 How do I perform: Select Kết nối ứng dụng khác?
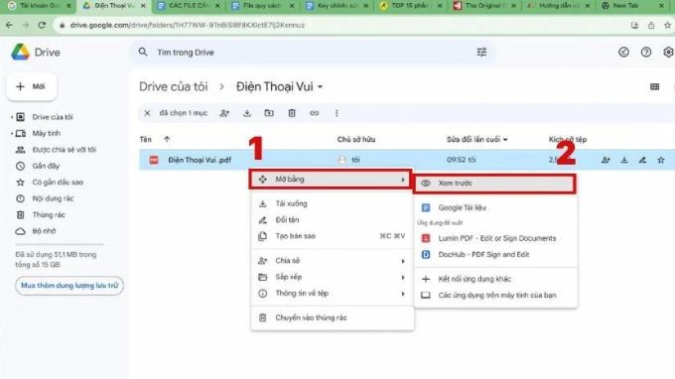tap(495, 279)
